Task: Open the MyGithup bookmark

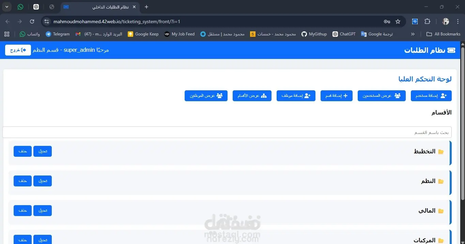Action: (x=314, y=34)
